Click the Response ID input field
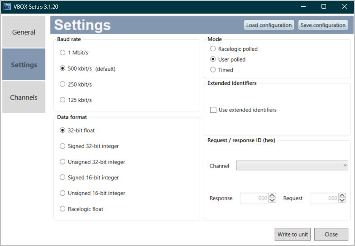 pyautogui.click(x=254, y=198)
